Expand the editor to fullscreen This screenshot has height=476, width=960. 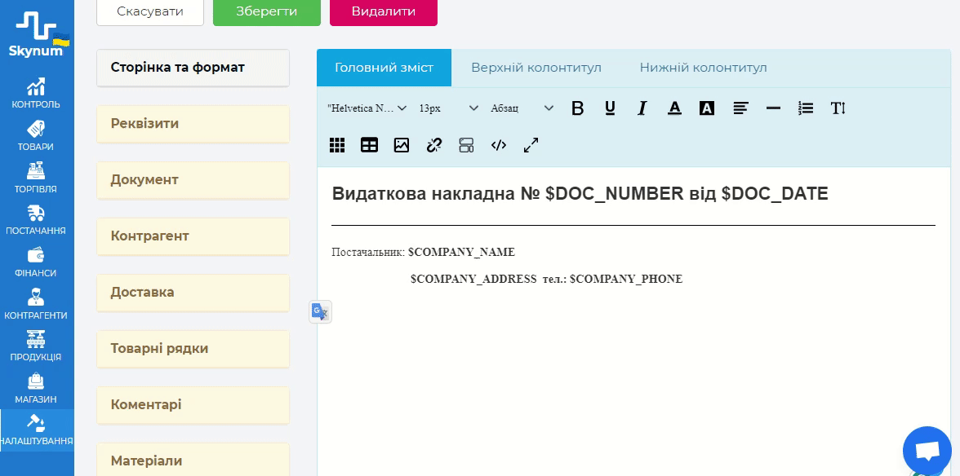pos(531,145)
